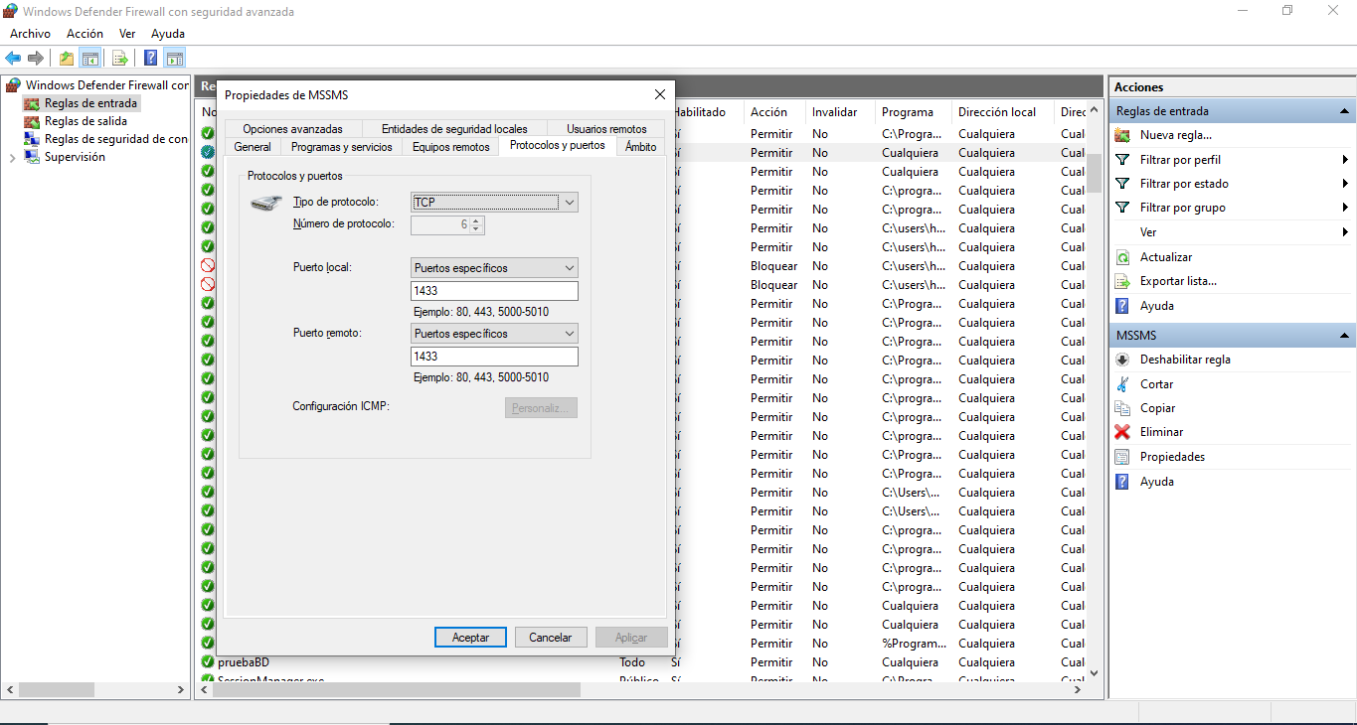
Task: Click the Personaliz... ICMP button
Action: pyautogui.click(x=541, y=408)
